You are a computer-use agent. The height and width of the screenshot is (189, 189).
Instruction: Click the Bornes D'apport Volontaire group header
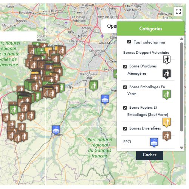[x=146, y=53]
